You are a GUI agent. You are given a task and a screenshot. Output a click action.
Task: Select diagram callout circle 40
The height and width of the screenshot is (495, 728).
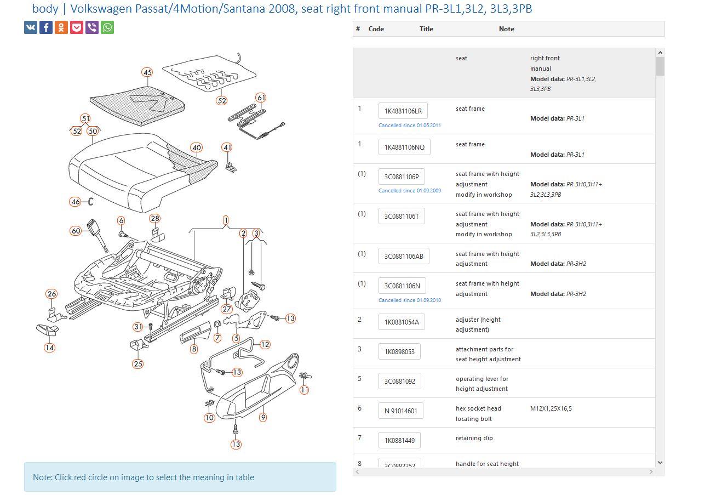click(197, 147)
